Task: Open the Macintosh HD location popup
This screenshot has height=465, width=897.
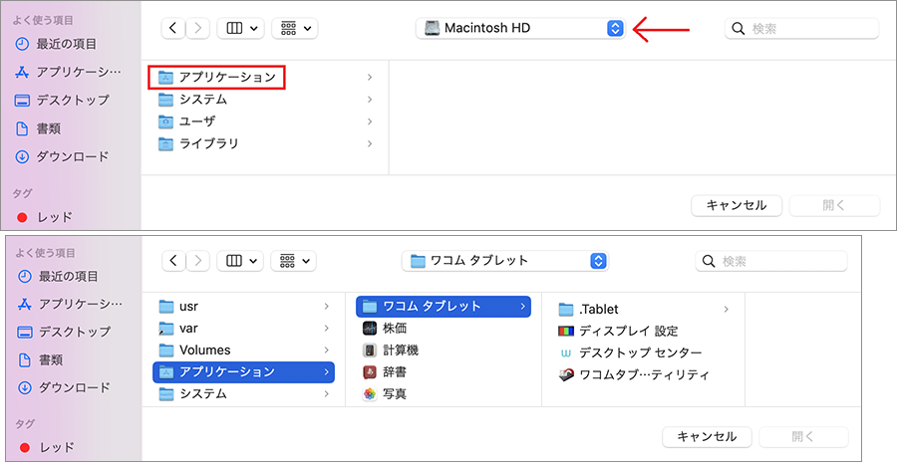Action: [x=520, y=28]
